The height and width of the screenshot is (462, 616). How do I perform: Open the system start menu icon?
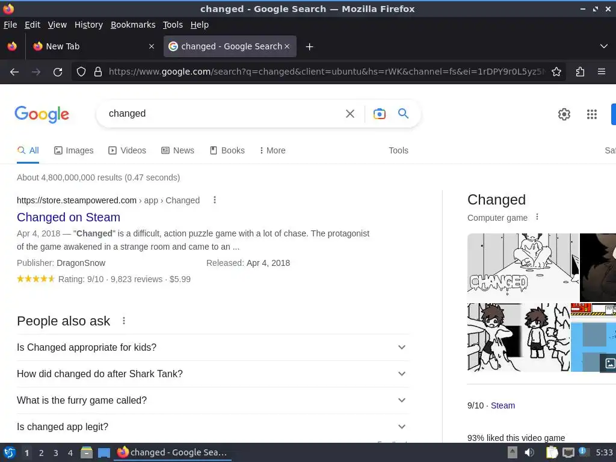[x=10, y=452]
